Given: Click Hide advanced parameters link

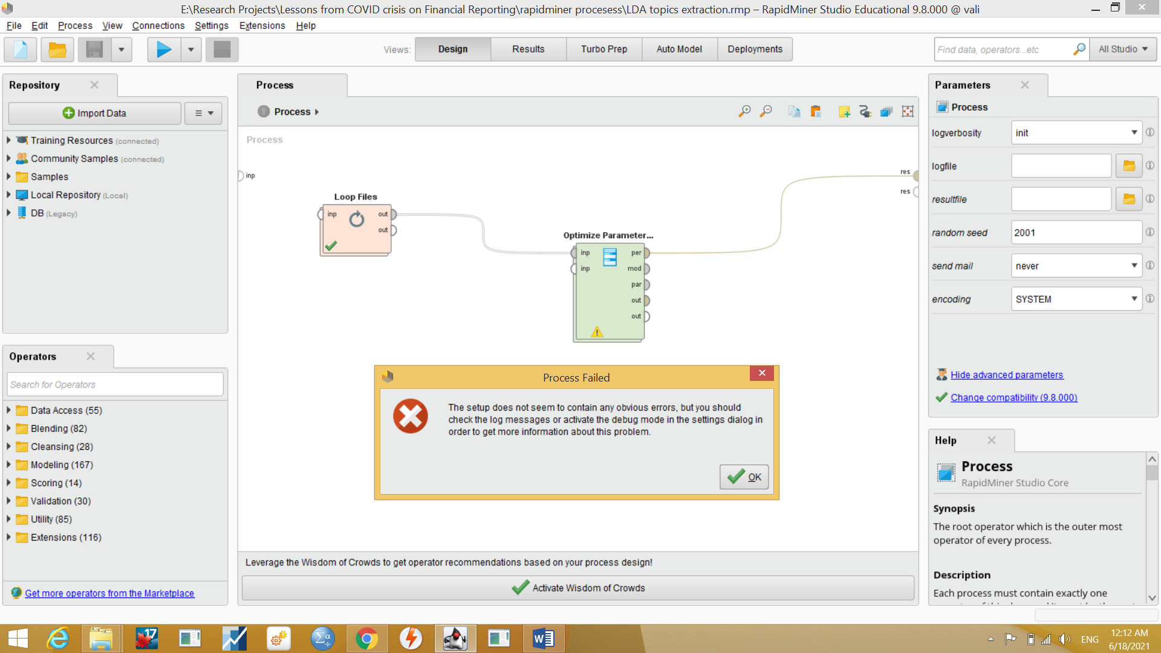Looking at the screenshot, I should (x=1006, y=375).
